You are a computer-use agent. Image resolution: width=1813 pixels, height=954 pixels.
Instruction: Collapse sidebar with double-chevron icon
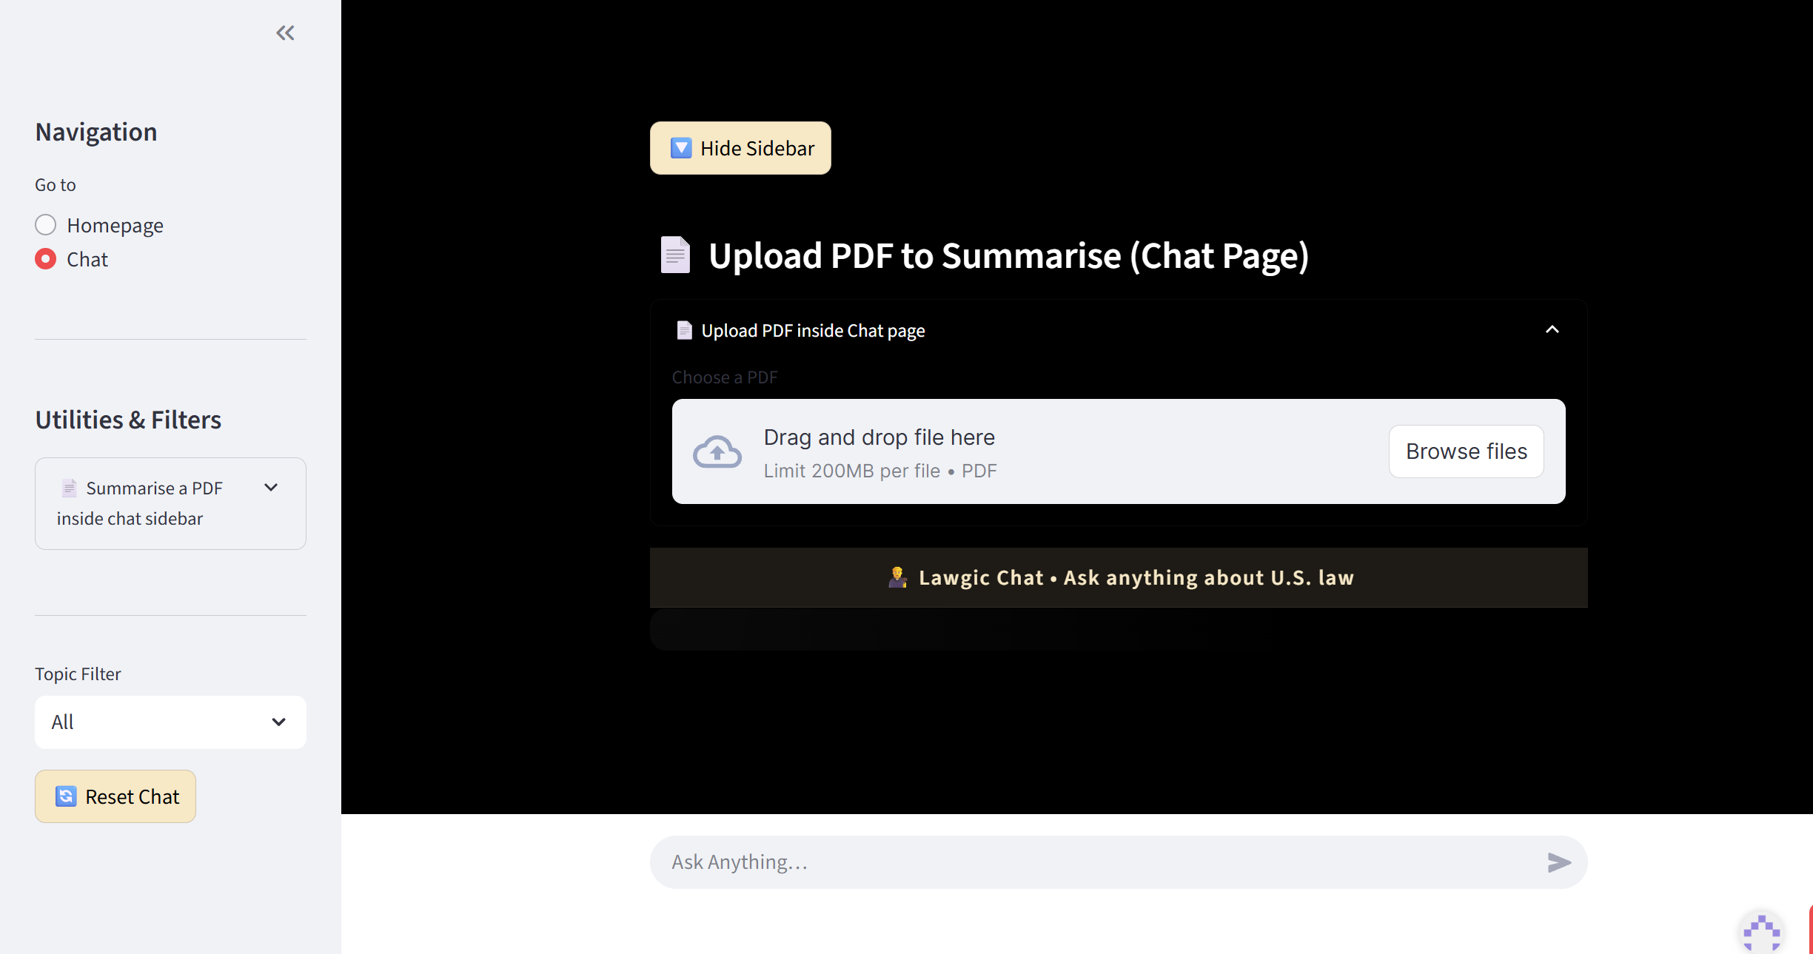(285, 33)
